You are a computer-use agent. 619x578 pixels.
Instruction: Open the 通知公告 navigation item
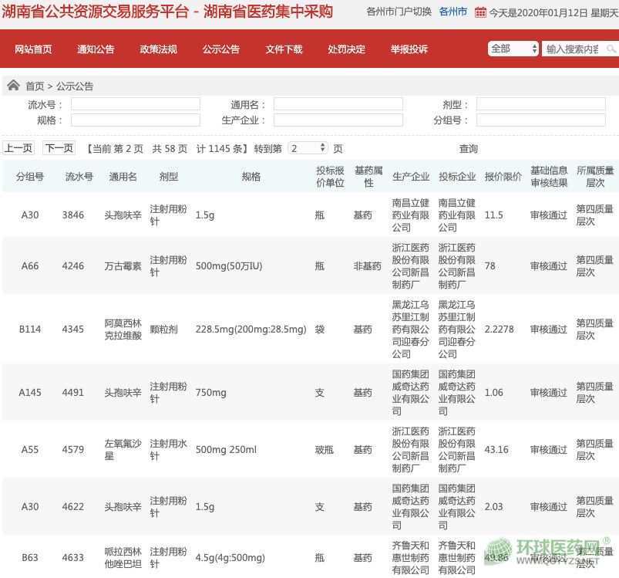(x=96, y=49)
